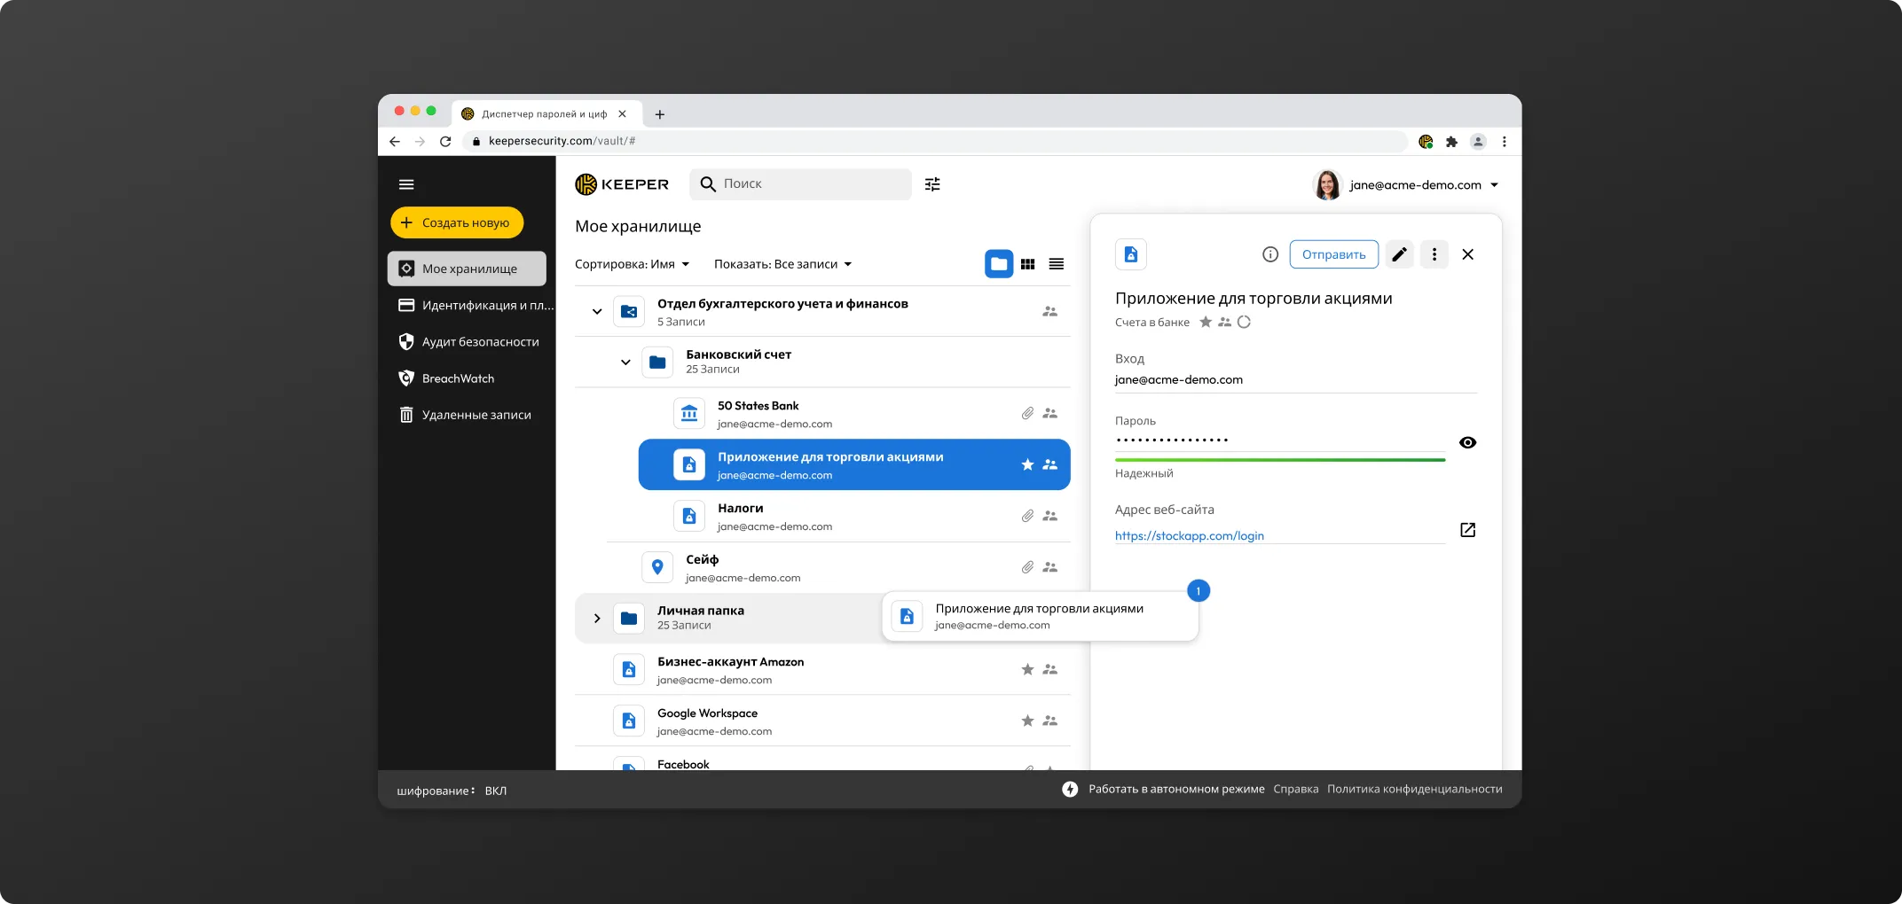This screenshot has height=904, width=1902.
Task: Click shared icon on selected Приложение для торговли акциями row
Action: [1049, 464]
